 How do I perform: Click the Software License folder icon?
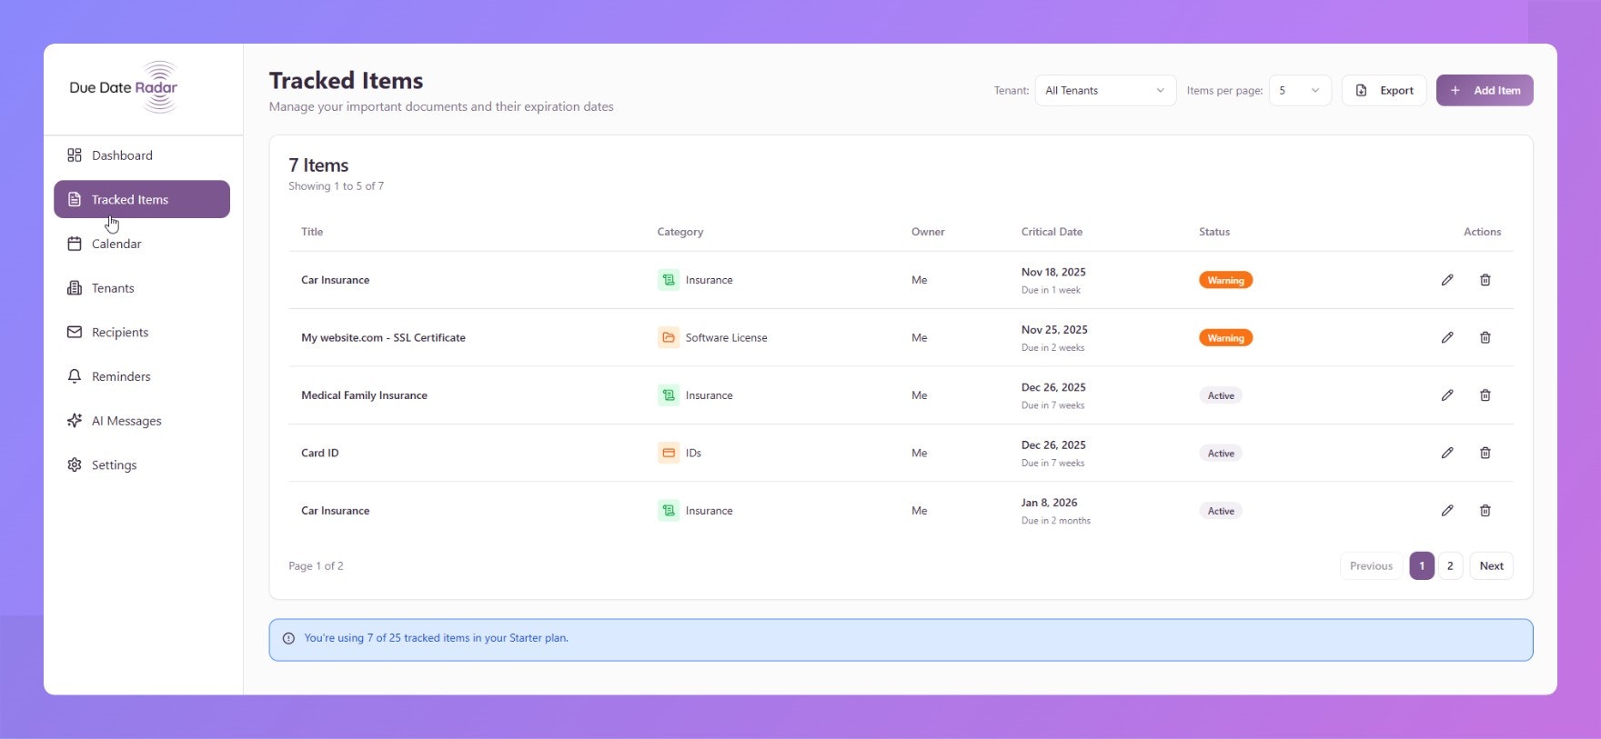[669, 337]
